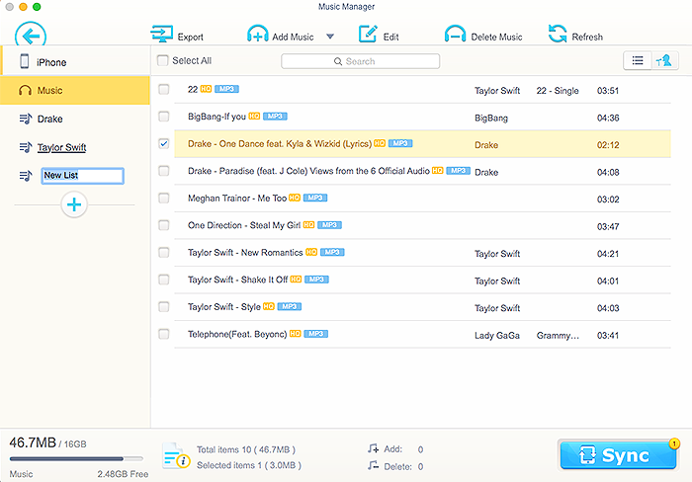Click MP3 badge on Telephone row
This screenshot has width=692, height=482.
[316, 334]
